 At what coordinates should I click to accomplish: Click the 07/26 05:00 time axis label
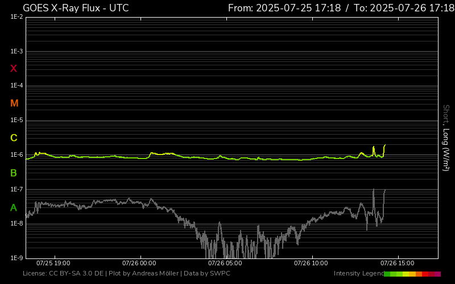point(225,264)
